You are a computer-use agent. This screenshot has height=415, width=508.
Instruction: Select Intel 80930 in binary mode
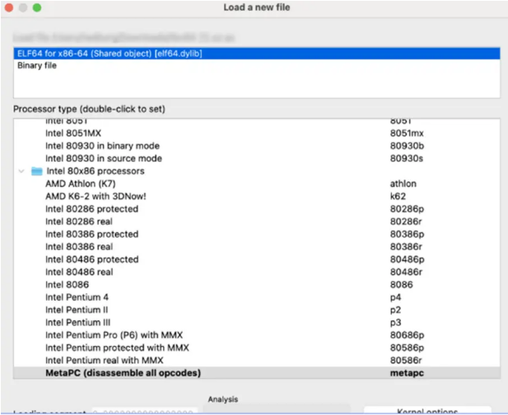point(257,146)
